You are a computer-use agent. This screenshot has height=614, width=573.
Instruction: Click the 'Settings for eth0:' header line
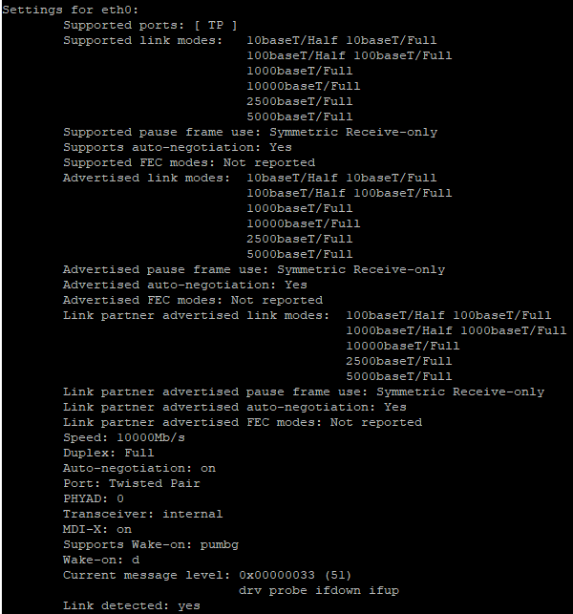coord(71,10)
